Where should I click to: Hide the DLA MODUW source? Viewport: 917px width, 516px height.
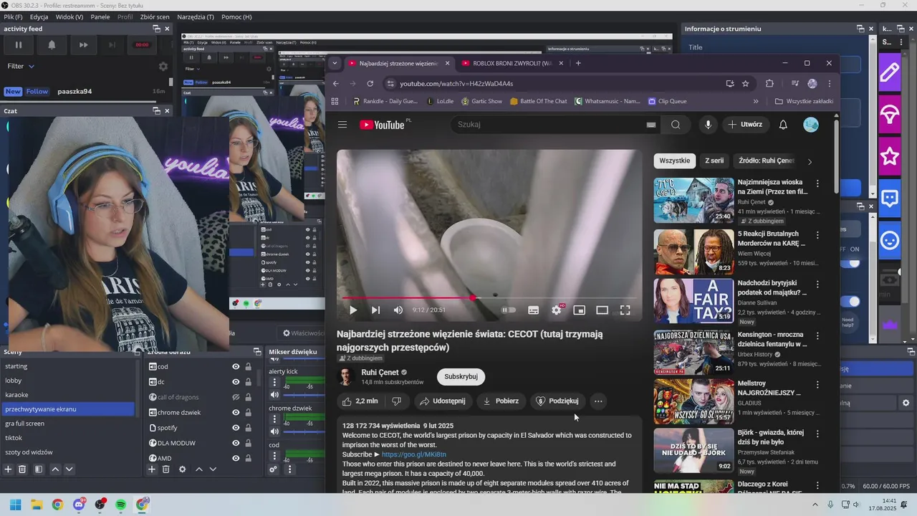pyautogui.click(x=236, y=443)
